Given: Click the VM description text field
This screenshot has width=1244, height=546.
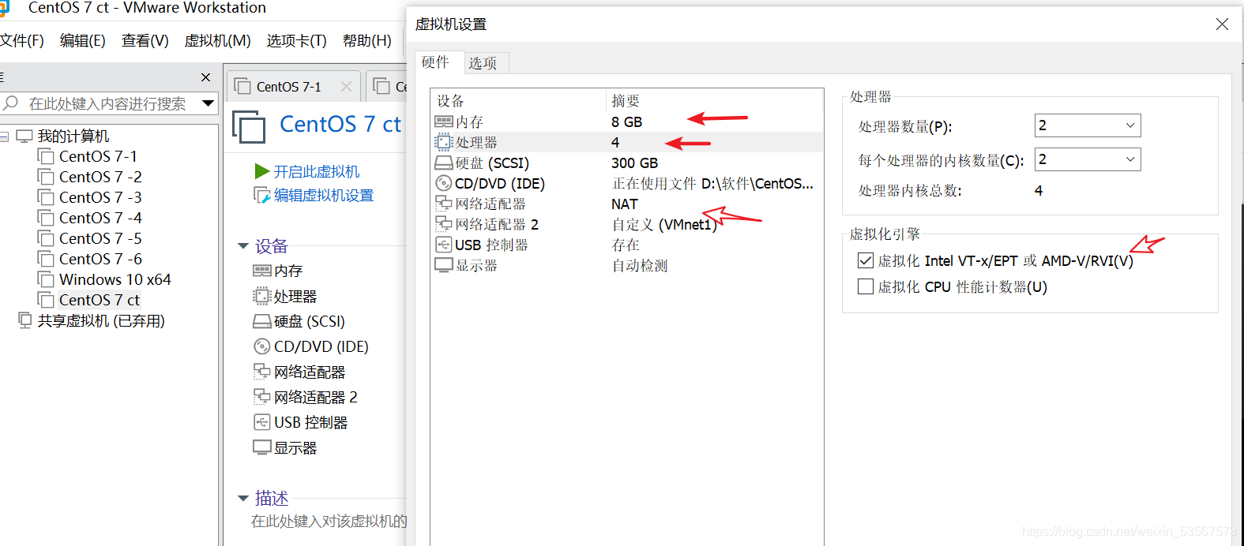Looking at the screenshot, I should point(329,522).
